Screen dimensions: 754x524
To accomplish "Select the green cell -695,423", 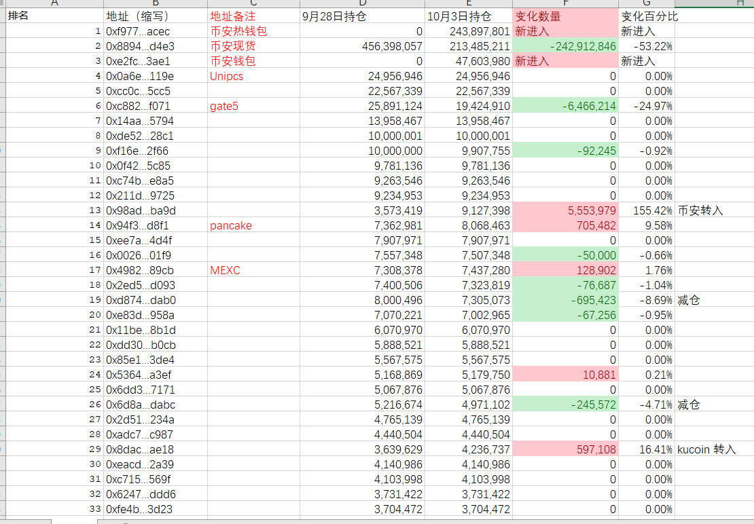I will tap(565, 300).
